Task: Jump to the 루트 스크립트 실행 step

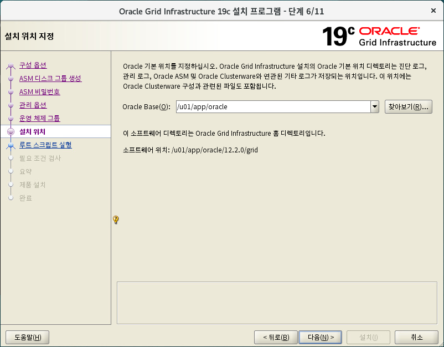Action: point(45,145)
